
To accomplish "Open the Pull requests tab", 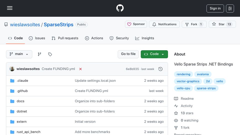I will [x=65, y=38].
